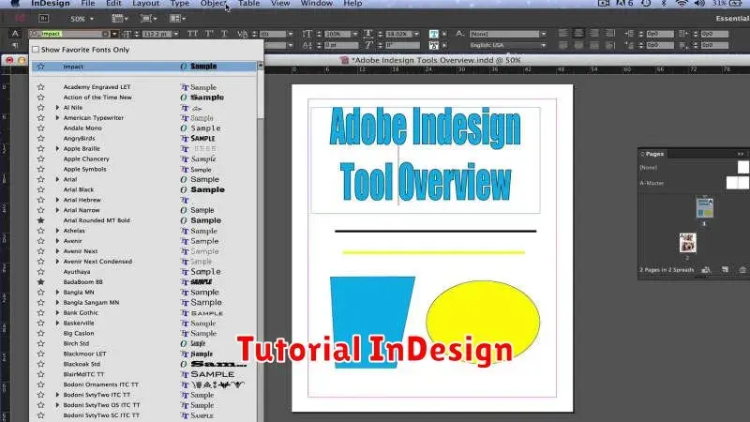Open the Table menu
The width and height of the screenshot is (750, 422).
pyautogui.click(x=249, y=4)
